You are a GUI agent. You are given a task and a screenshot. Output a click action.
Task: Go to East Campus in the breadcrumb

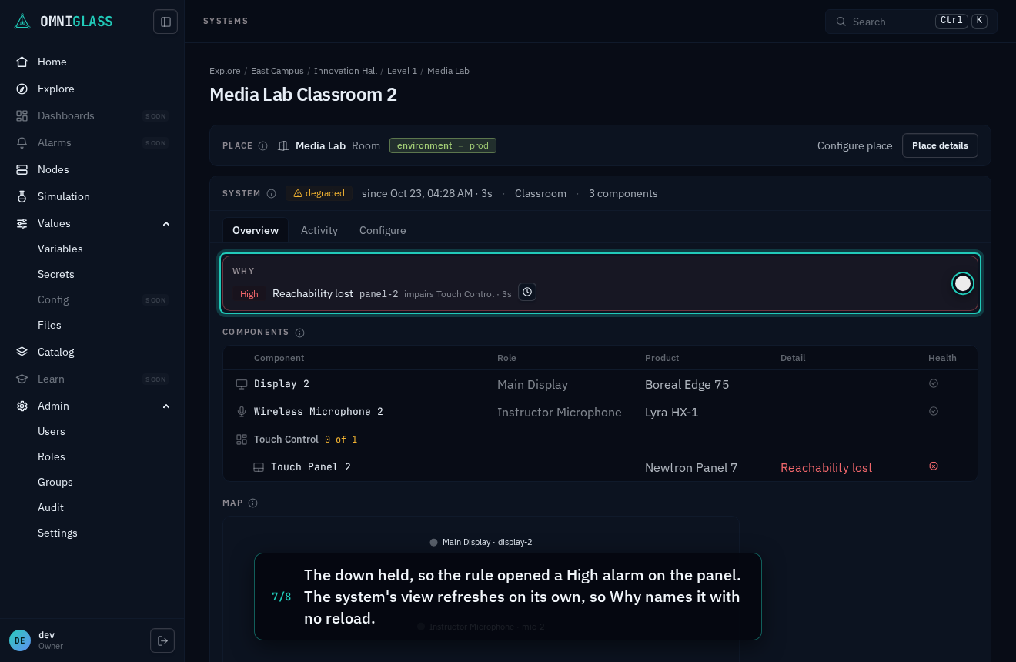click(277, 71)
